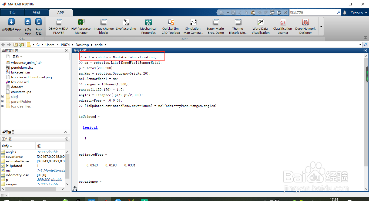Open the address bar history dropdown
This screenshot has width=369, height=201.
[x=360, y=45]
